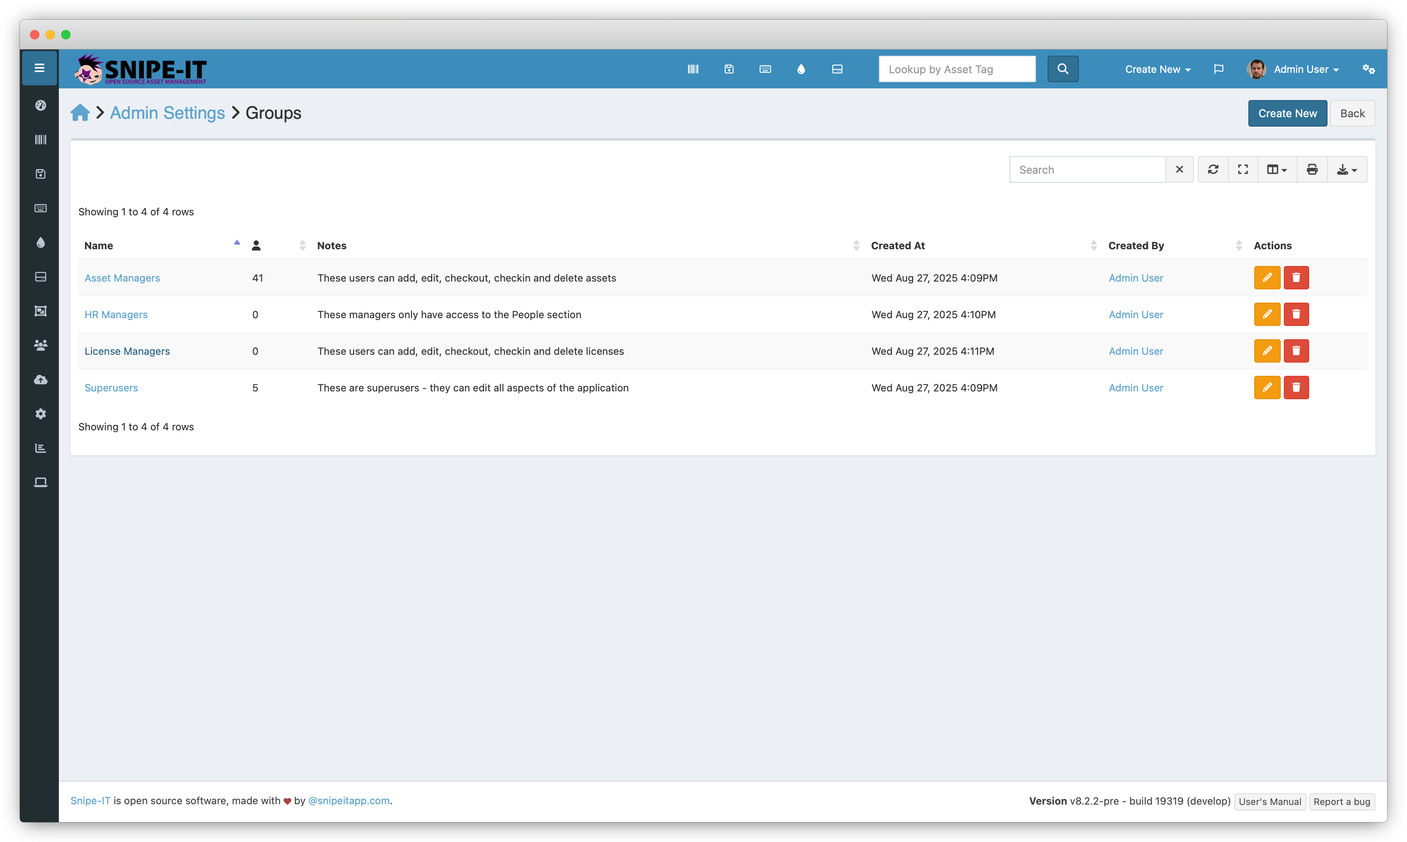Clear the table search with X button
Viewport: 1407px width, 842px height.
point(1179,170)
